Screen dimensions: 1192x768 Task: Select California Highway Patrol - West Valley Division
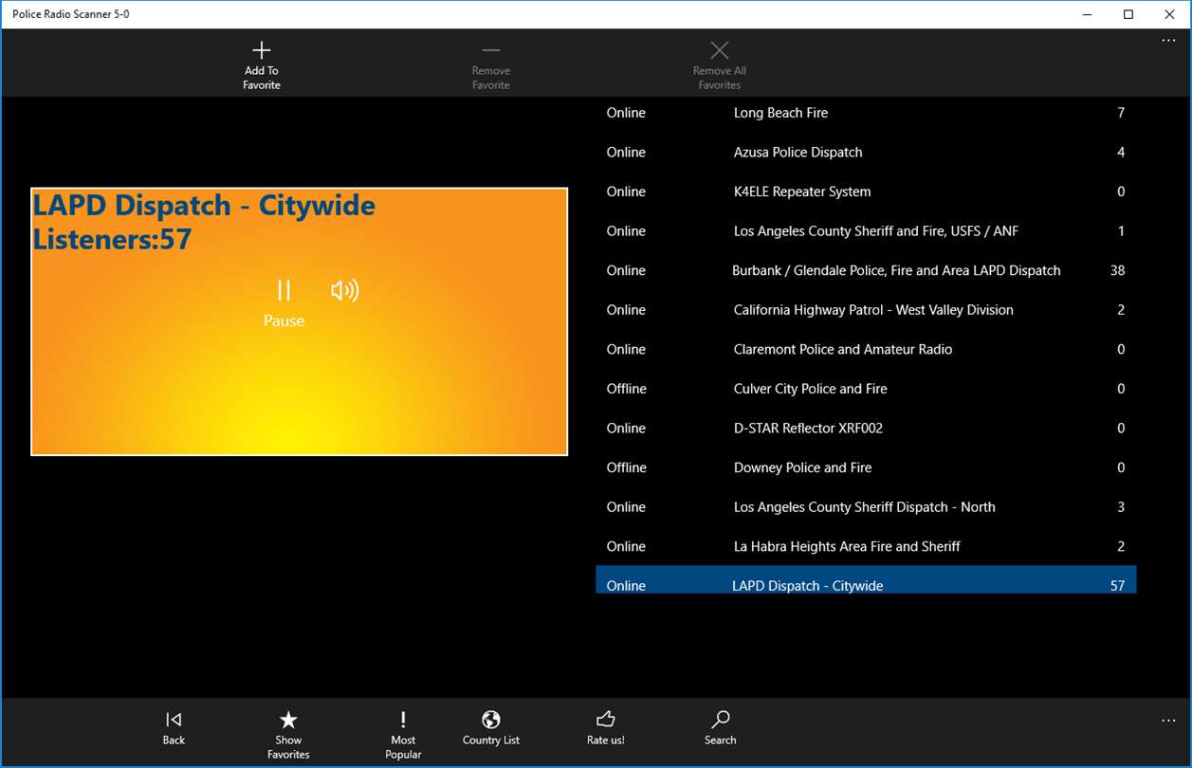(x=866, y=310)
